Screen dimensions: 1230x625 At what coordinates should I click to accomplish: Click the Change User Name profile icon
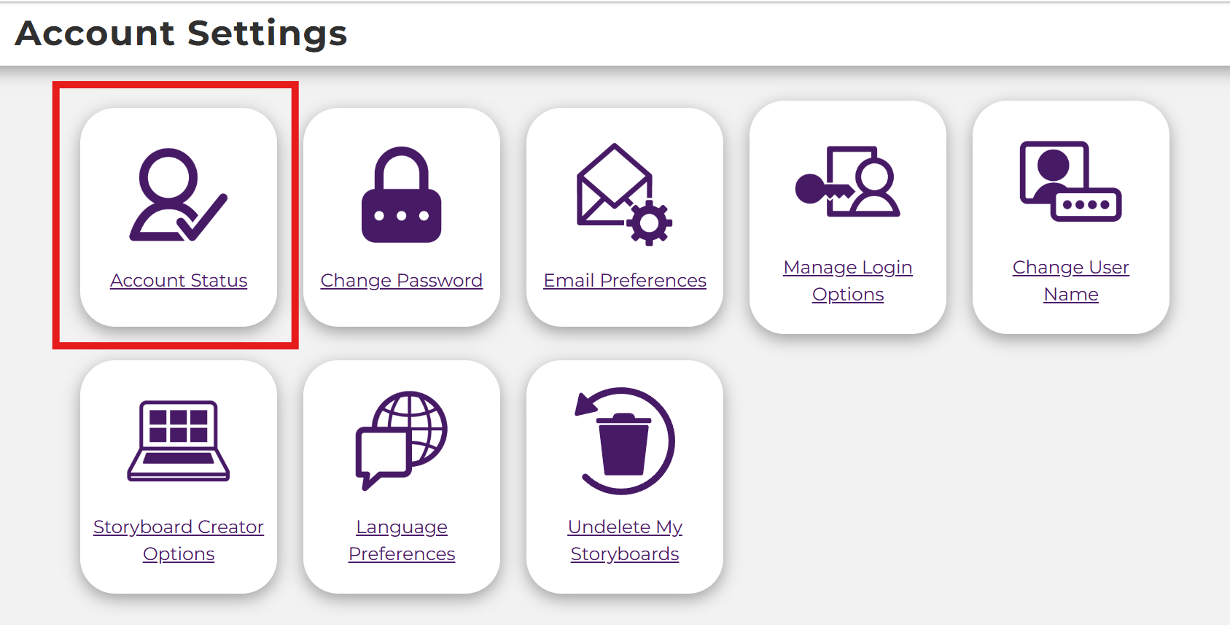tap(1070, 182)
